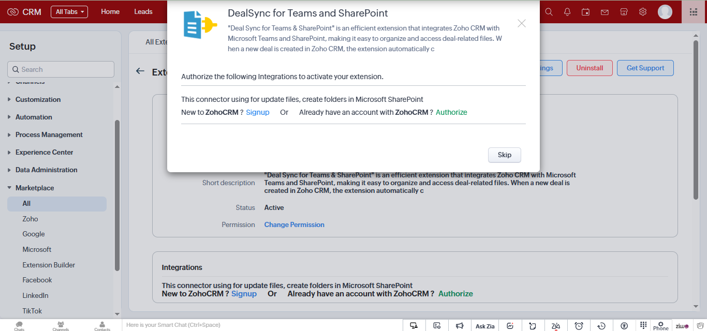707x331 pixels.
Task: Click the "Active" status value
Action: point(274,207)
